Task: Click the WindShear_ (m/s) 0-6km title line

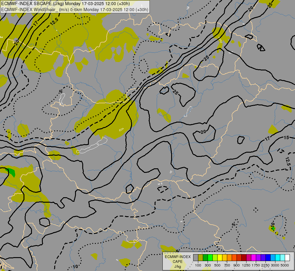Action: 75,10
